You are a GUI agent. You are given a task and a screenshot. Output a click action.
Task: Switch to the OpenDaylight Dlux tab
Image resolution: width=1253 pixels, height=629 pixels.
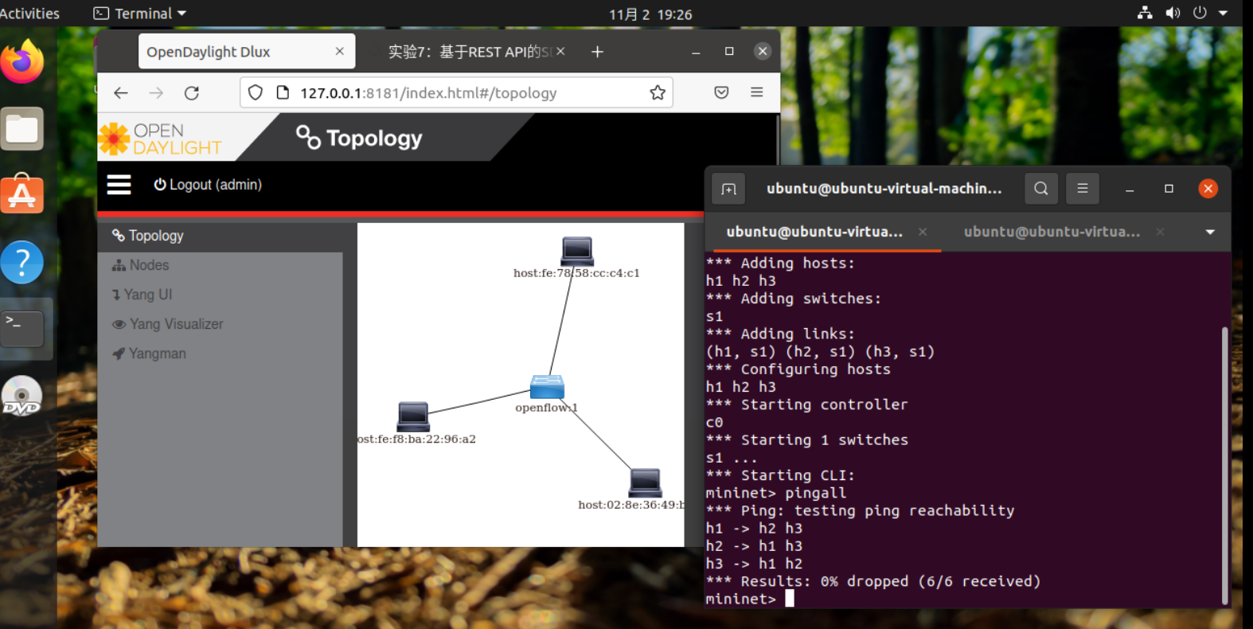tap(247, 52)
